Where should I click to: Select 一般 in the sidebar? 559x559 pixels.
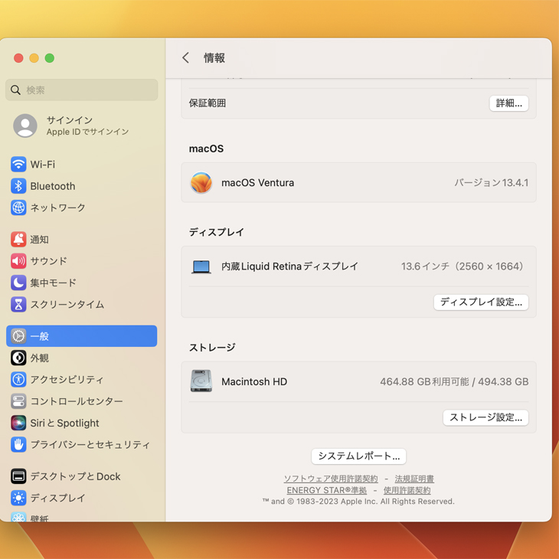pos(81,336)
